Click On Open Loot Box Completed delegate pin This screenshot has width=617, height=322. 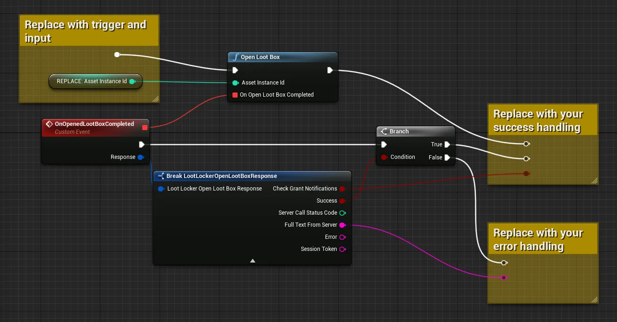(235, 95)
